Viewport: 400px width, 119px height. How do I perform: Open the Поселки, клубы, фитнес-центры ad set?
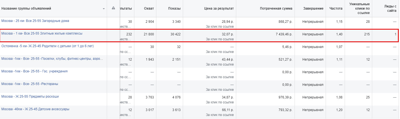pos(52,59)
